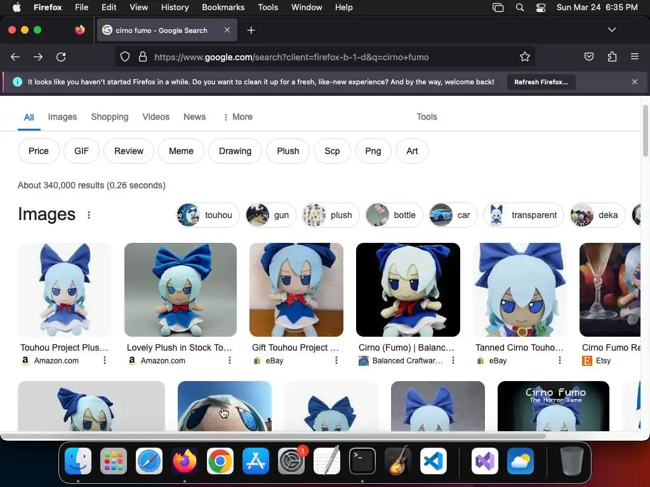Select the deka image filter chip
Image resolution: width=650 pixels, height=487 pixels.
[597, 215]
